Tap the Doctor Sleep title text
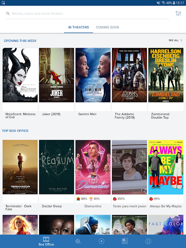This screenshot has height=248, width=186. click(52, 206)
